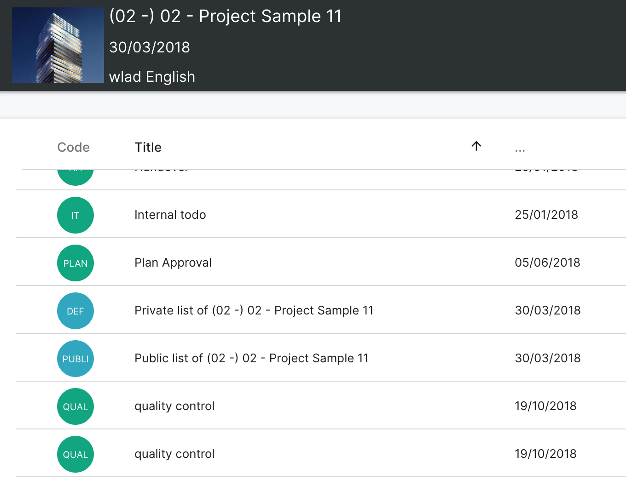The width and height of the screenshot is (626, 480).
Task: Click date 05/06/2018 in Plan Approval row
Action: (547, 263)
